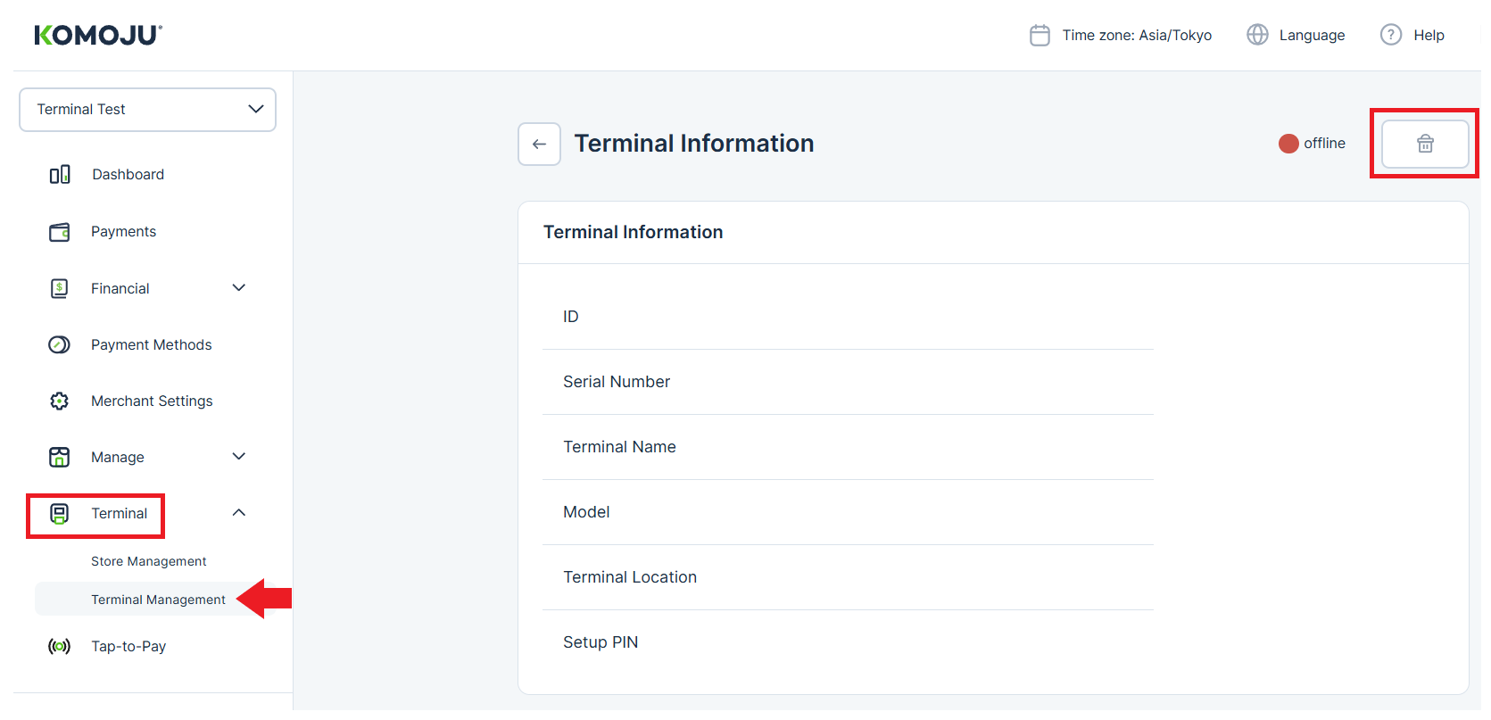The width and height of the screenshot is (1491, 720).
Task: Click the Merchant Settings gear icon
Action: coord(60,401)
